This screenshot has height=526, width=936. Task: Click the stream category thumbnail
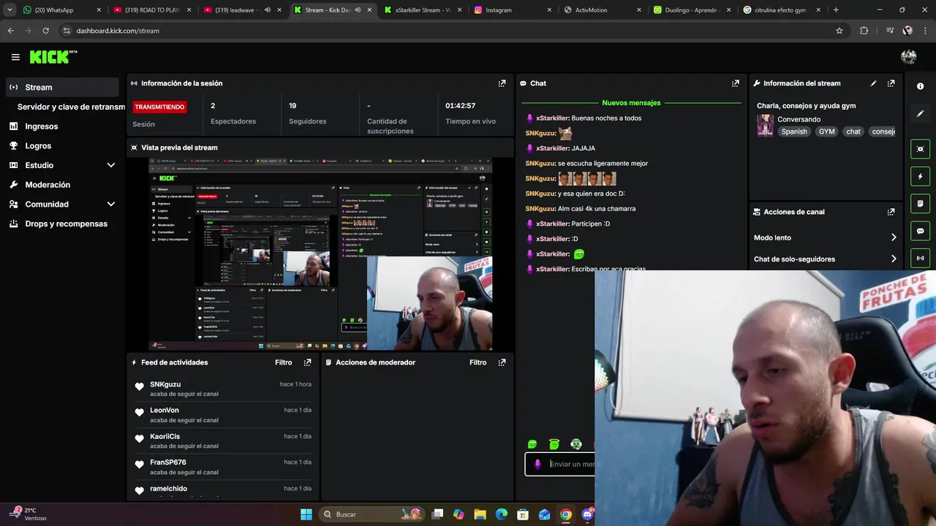pyautogui.click(x=765, y=126)
